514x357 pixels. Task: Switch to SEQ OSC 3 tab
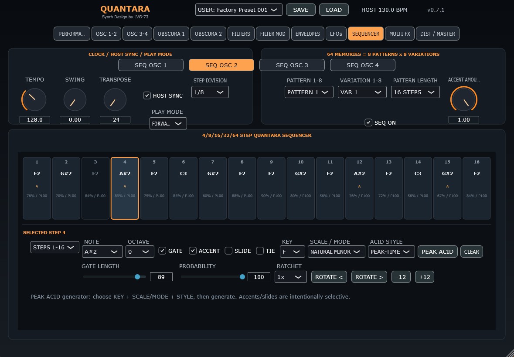292,65
